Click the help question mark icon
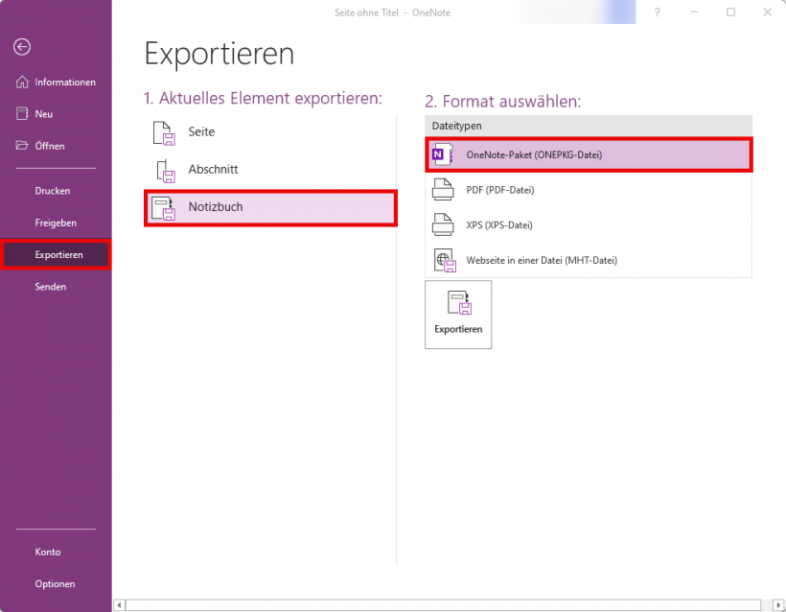Viewport: 786px width, 612px height. coord(657,12)
